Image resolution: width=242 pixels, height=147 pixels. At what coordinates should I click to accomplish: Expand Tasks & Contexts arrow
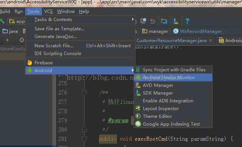[133, 19]
